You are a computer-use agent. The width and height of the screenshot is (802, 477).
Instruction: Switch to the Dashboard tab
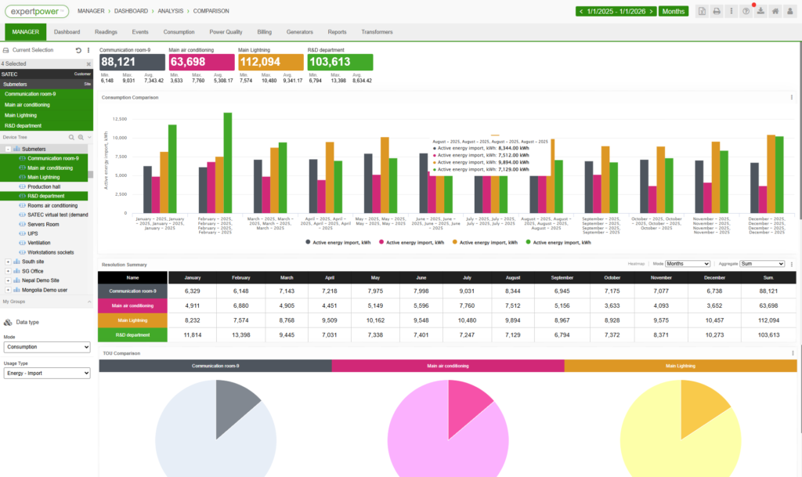(67, 32)
